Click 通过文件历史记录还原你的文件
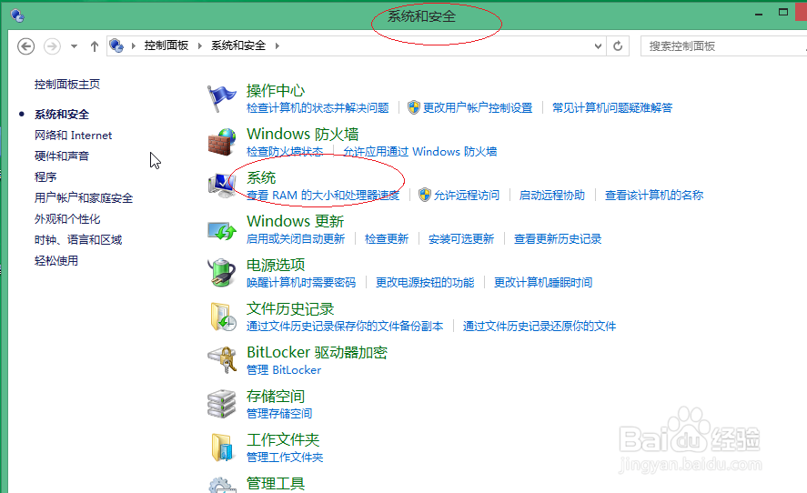Screen dimensions: 807x493 (540, 327)
